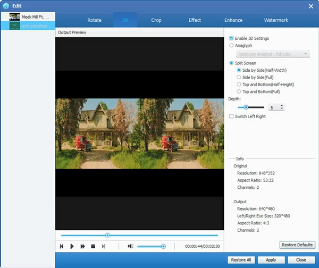The height and width of the screenshot is (268, 319).
Task: Select the second video in list
Action: 28,25
